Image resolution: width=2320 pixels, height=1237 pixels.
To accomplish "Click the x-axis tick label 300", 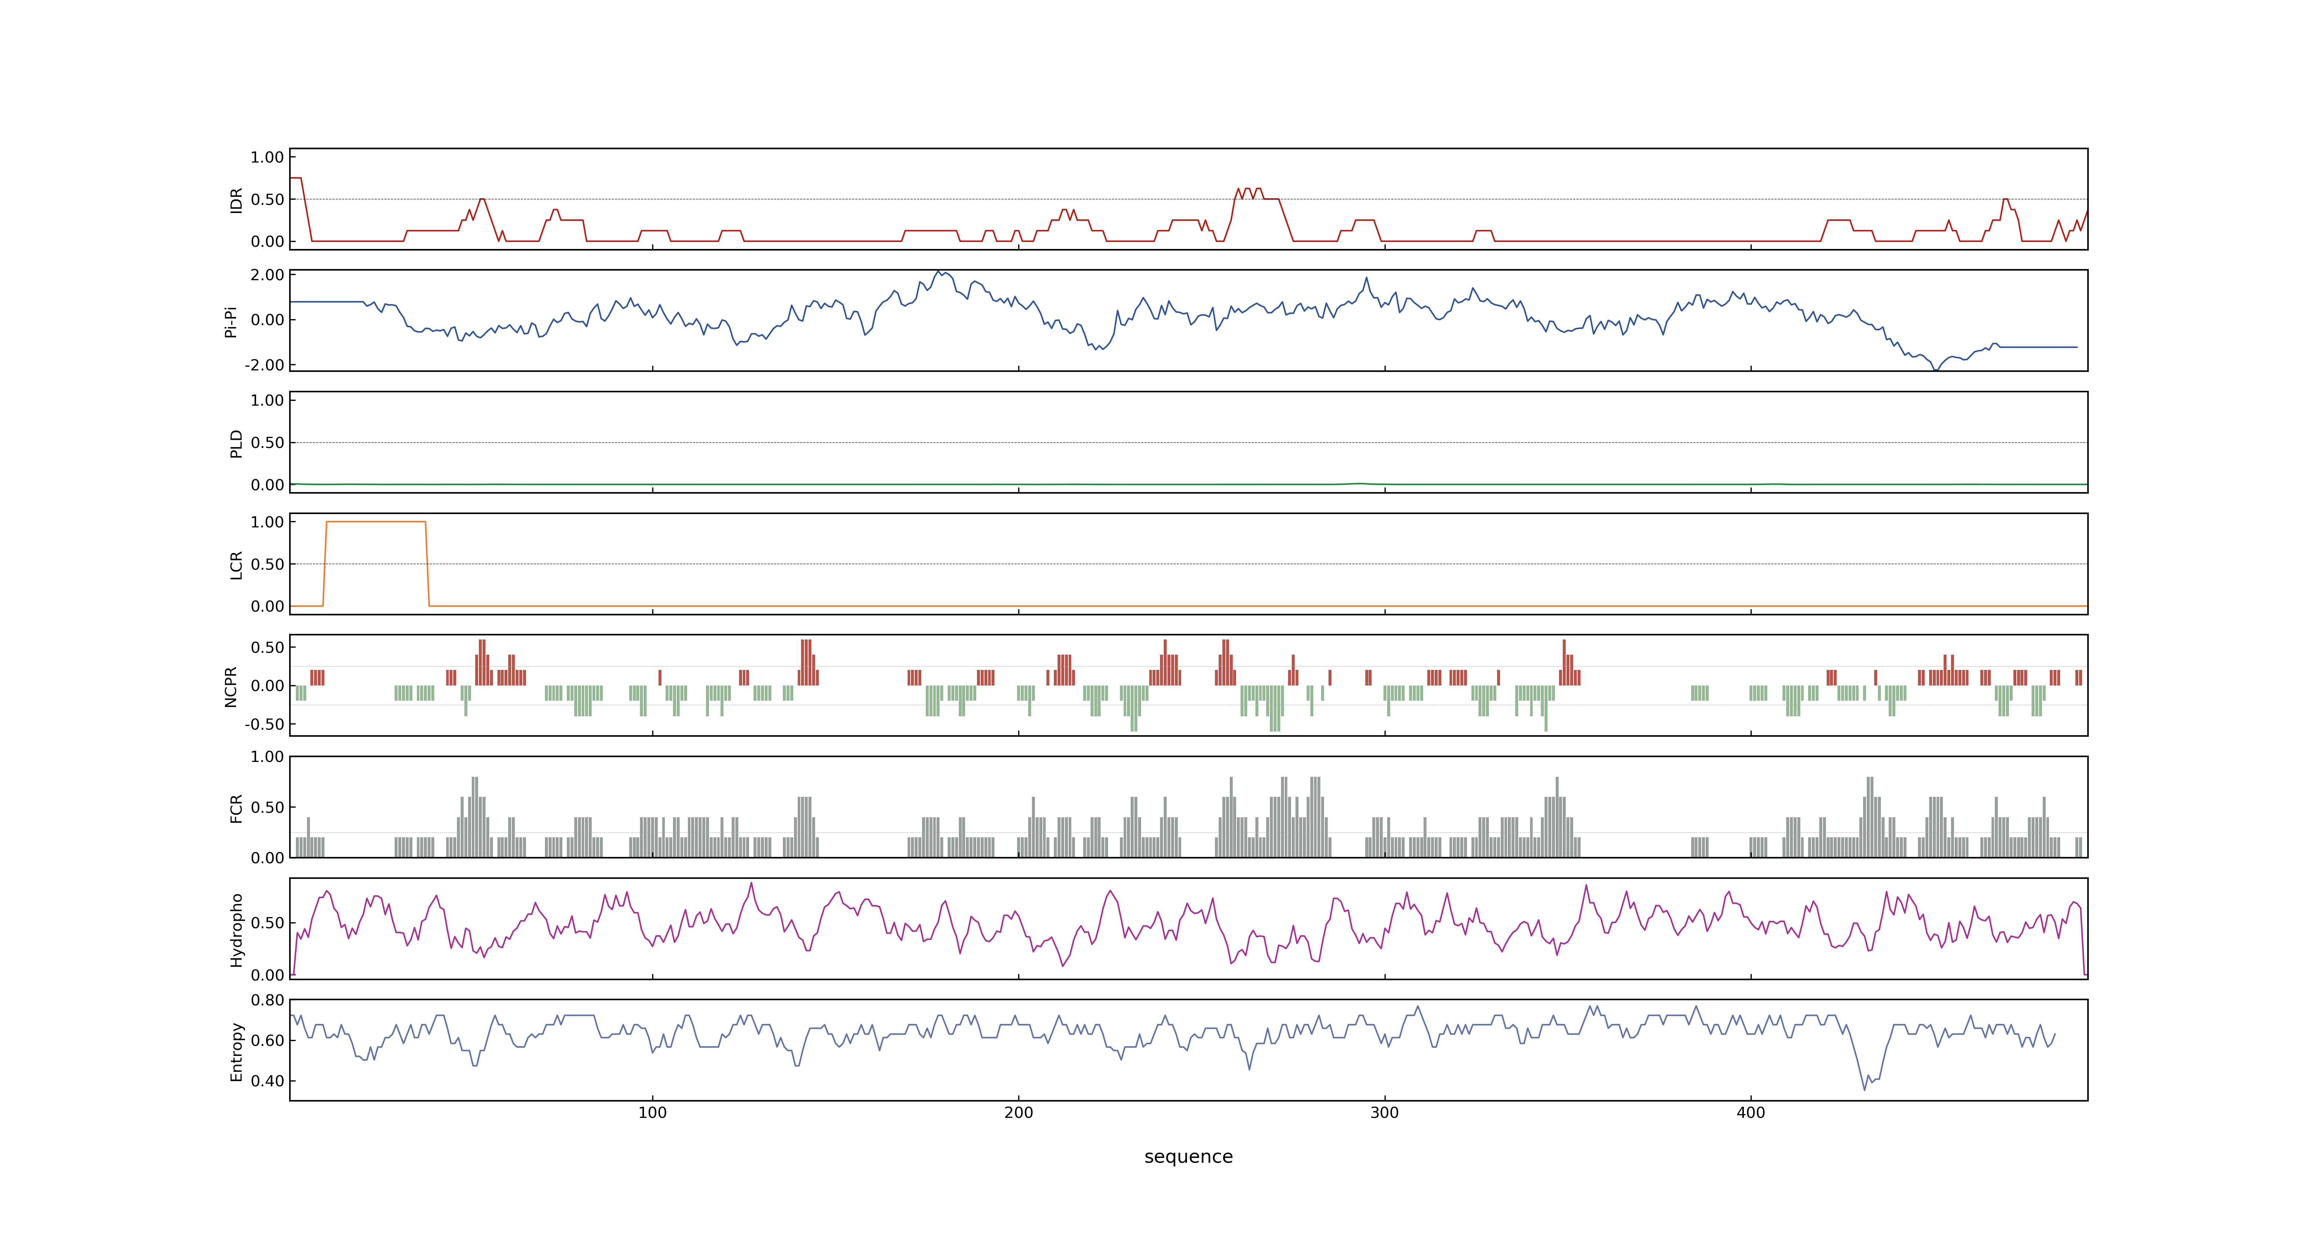I will coord(1384,1113).
